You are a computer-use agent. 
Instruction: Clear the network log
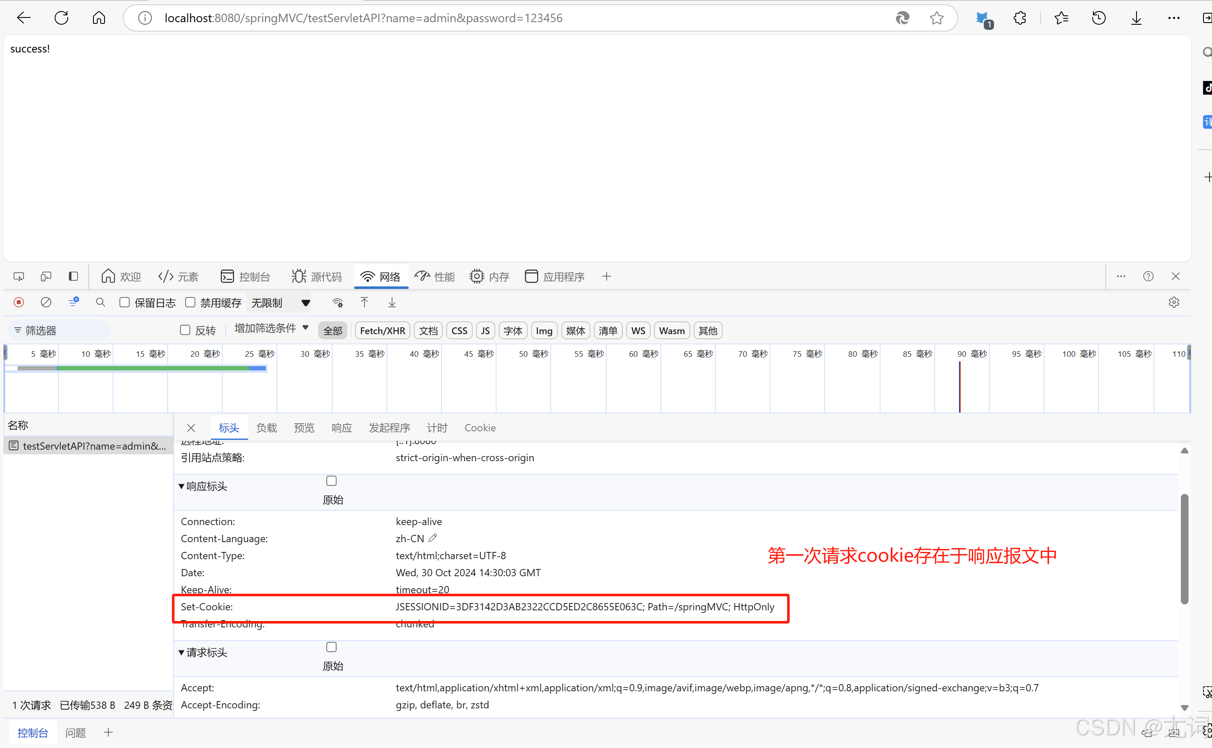[46, 302]
